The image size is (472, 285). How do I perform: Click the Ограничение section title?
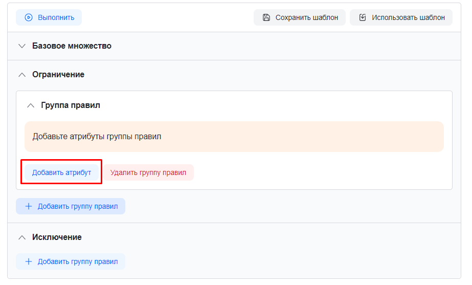pos(58,74)
